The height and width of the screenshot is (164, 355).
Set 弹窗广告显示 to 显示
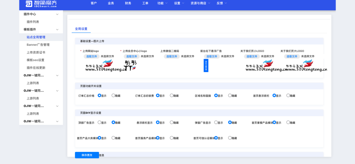point(216,122)
